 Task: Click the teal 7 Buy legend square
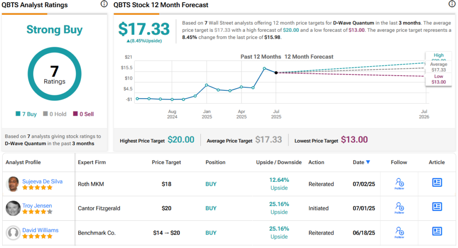coord(18,114)
